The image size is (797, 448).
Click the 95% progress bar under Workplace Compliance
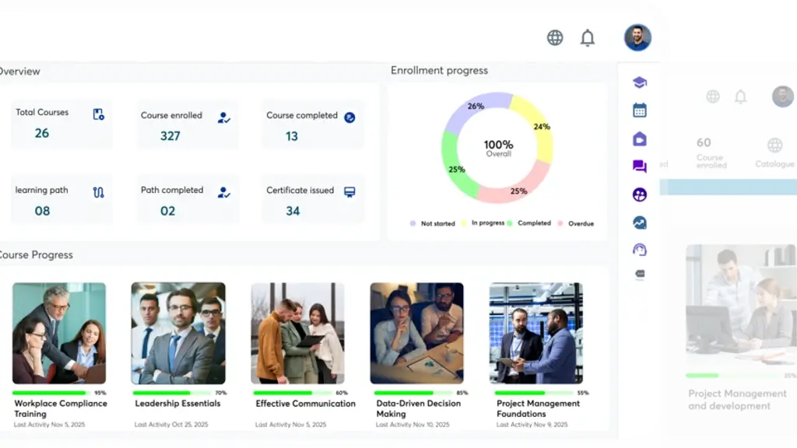[x=52, y=393]
